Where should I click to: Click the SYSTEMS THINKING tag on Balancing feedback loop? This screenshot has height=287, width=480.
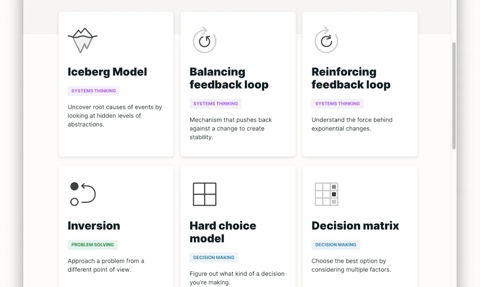(x=216, y=103)
